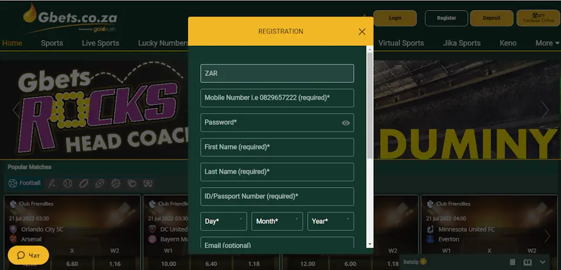The width and height of the screenshot is (561, 270).
Task: Open the Month dropdown
Action: (x=277, y=221)
